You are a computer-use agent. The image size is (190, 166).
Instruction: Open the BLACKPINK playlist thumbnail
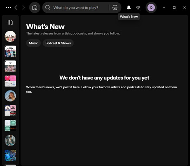coord(10,51)
